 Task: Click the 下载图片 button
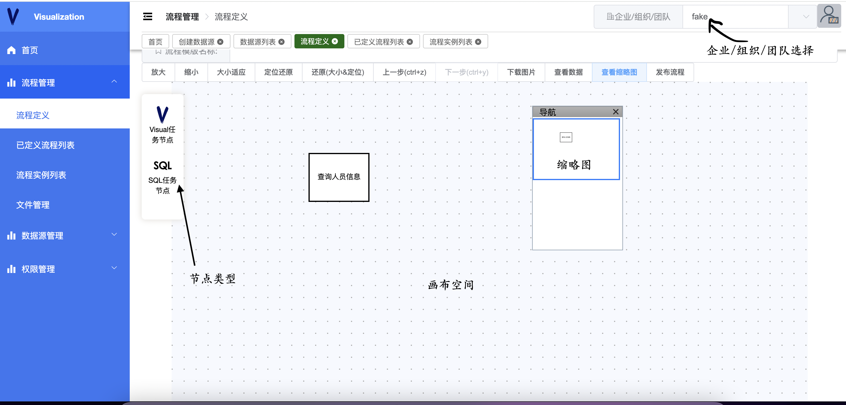tap(521, 72)
